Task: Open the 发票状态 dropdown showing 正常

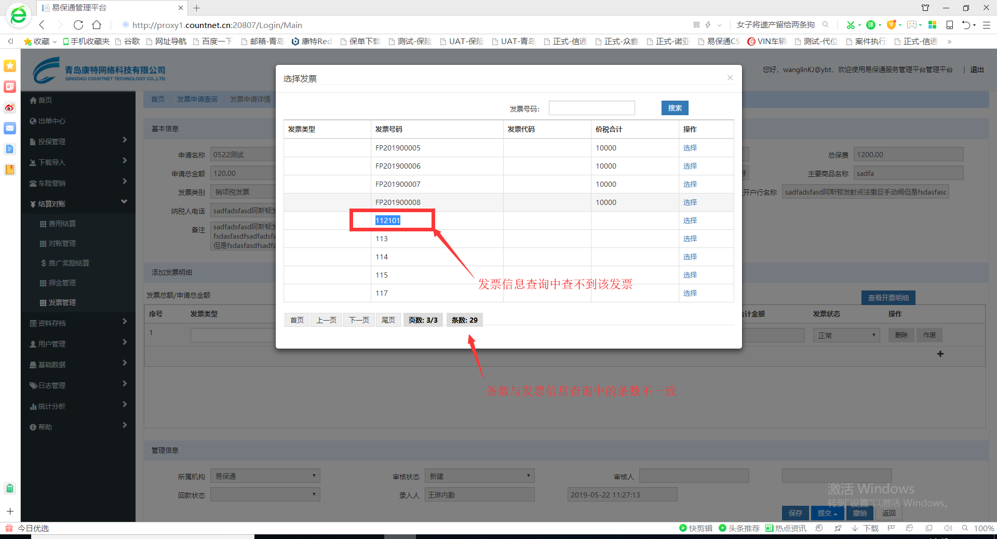Action: tap(846, 335)
